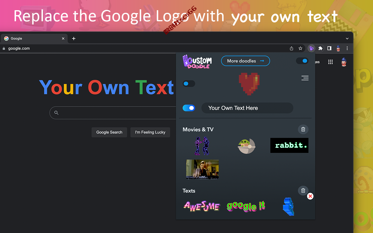Choose the man typing on keyboard doodle
Image resolution: width=373 pixels, height=233 pixels.
(203, 169)
